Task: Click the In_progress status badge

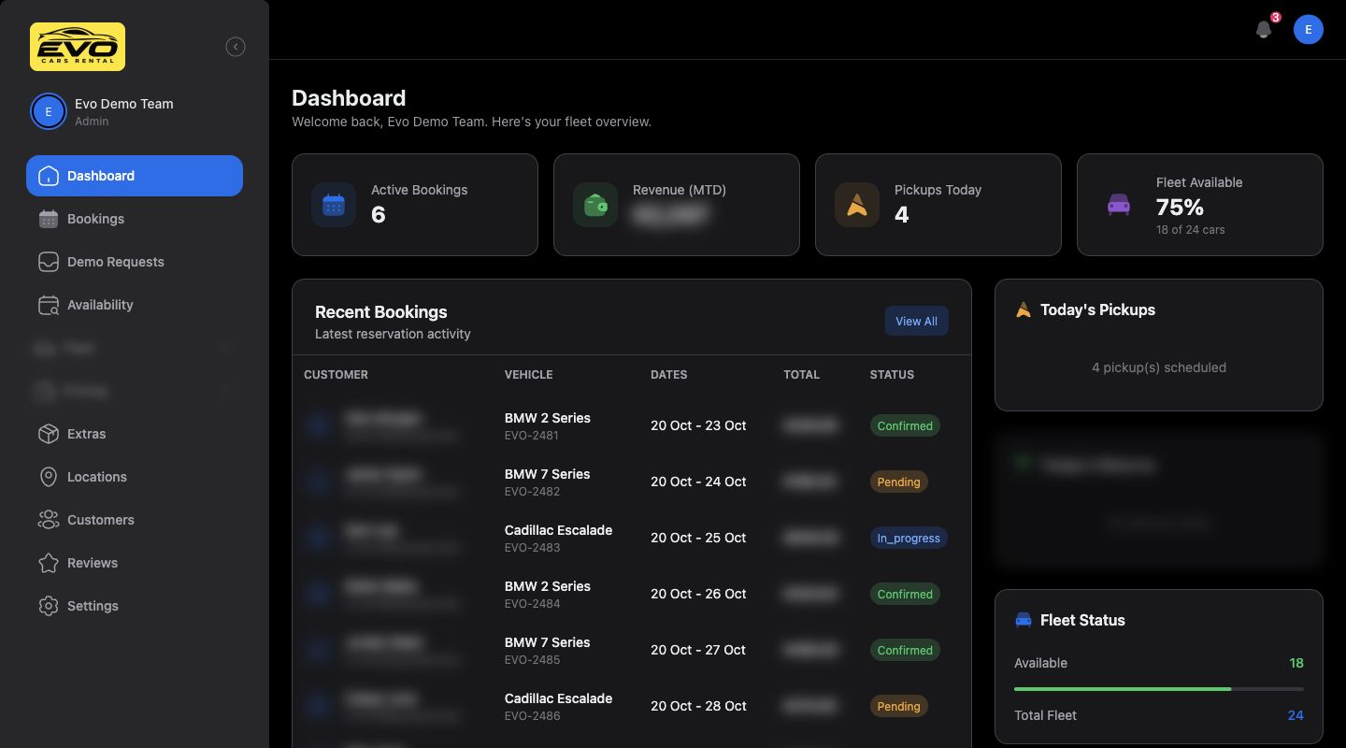Action: click(x=909, y=538)
